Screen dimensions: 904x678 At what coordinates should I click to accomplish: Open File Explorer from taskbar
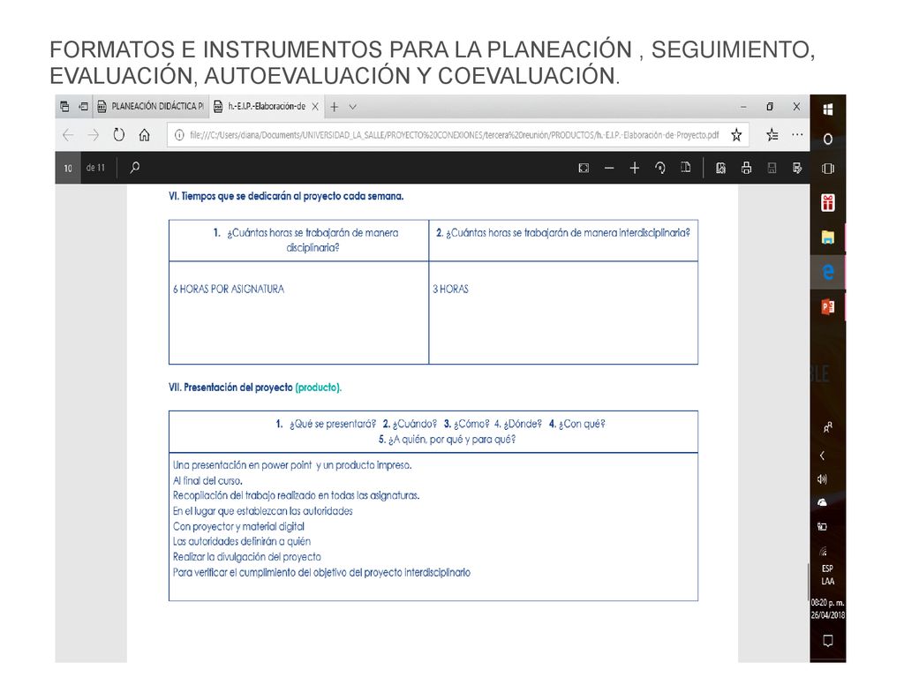[x=828, y=237]
